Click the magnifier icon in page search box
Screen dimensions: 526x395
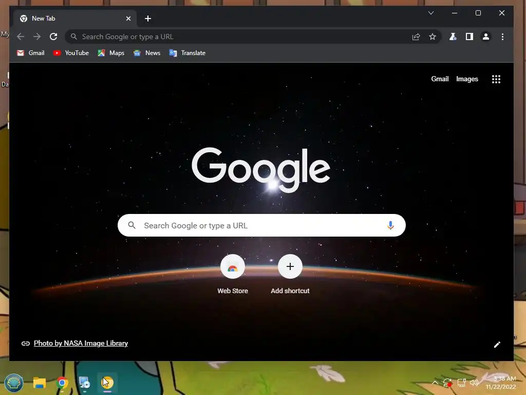point(132,225)
